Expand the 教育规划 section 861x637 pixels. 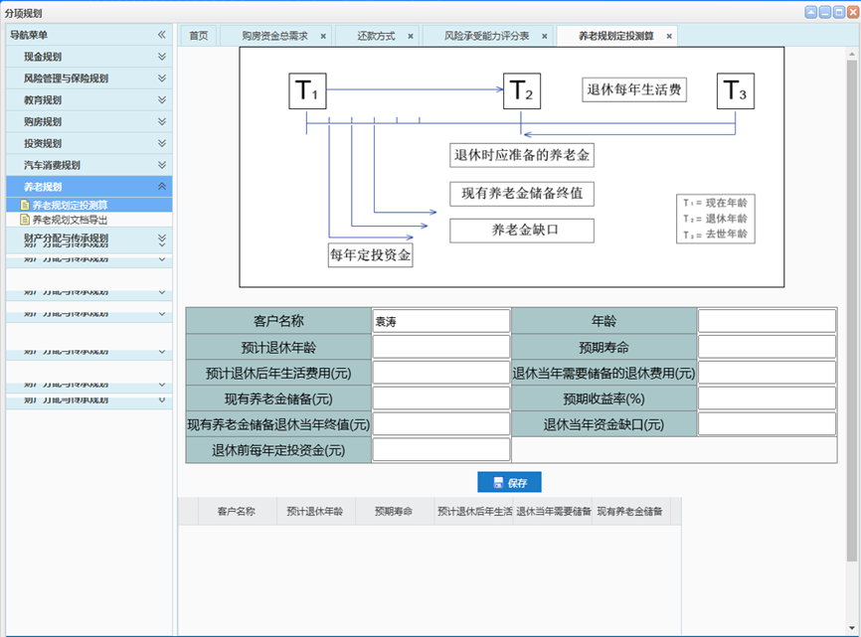(161, 100)
